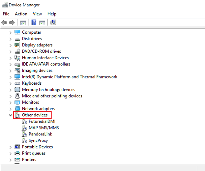Select the PandoraLink unknown device
This screenshot has width=205, height=171.
pyautogui.click(x=40, y=134)
